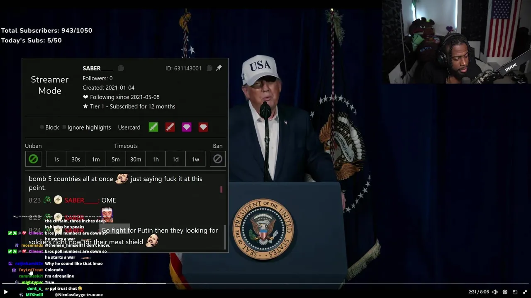Timeout user for 30s
531x298 pixels.
pos(76,159)
